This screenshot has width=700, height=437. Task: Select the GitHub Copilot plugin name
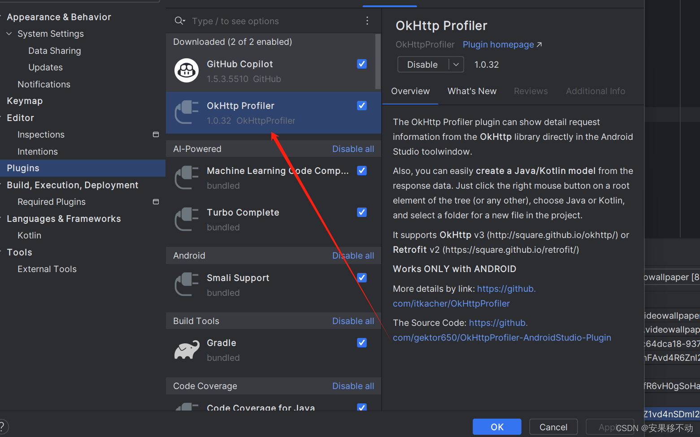pos(239,64)
